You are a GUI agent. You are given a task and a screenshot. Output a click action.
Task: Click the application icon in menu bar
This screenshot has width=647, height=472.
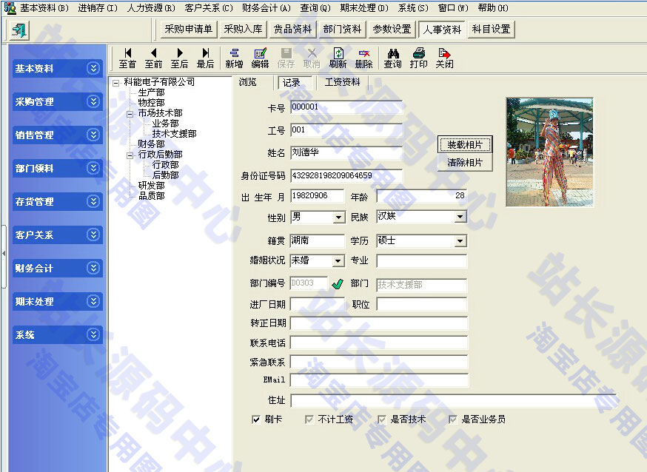point(10,8)
